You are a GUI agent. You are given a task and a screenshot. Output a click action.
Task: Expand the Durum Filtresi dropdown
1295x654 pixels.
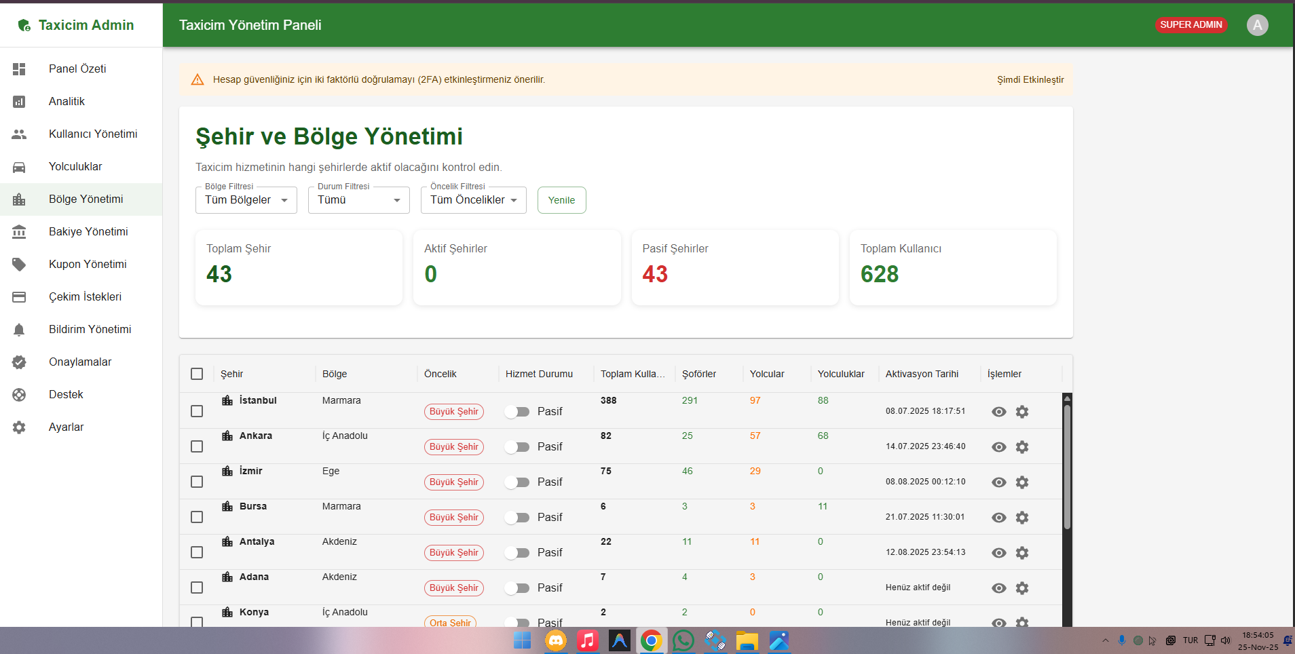coord(358,200)
